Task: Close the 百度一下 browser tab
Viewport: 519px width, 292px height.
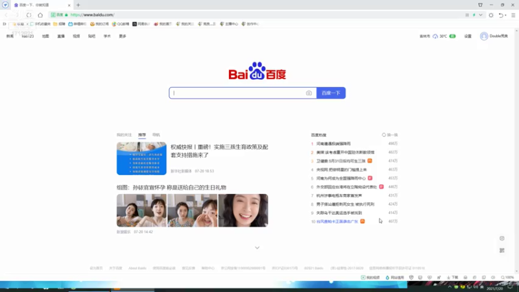Action: 69,5
